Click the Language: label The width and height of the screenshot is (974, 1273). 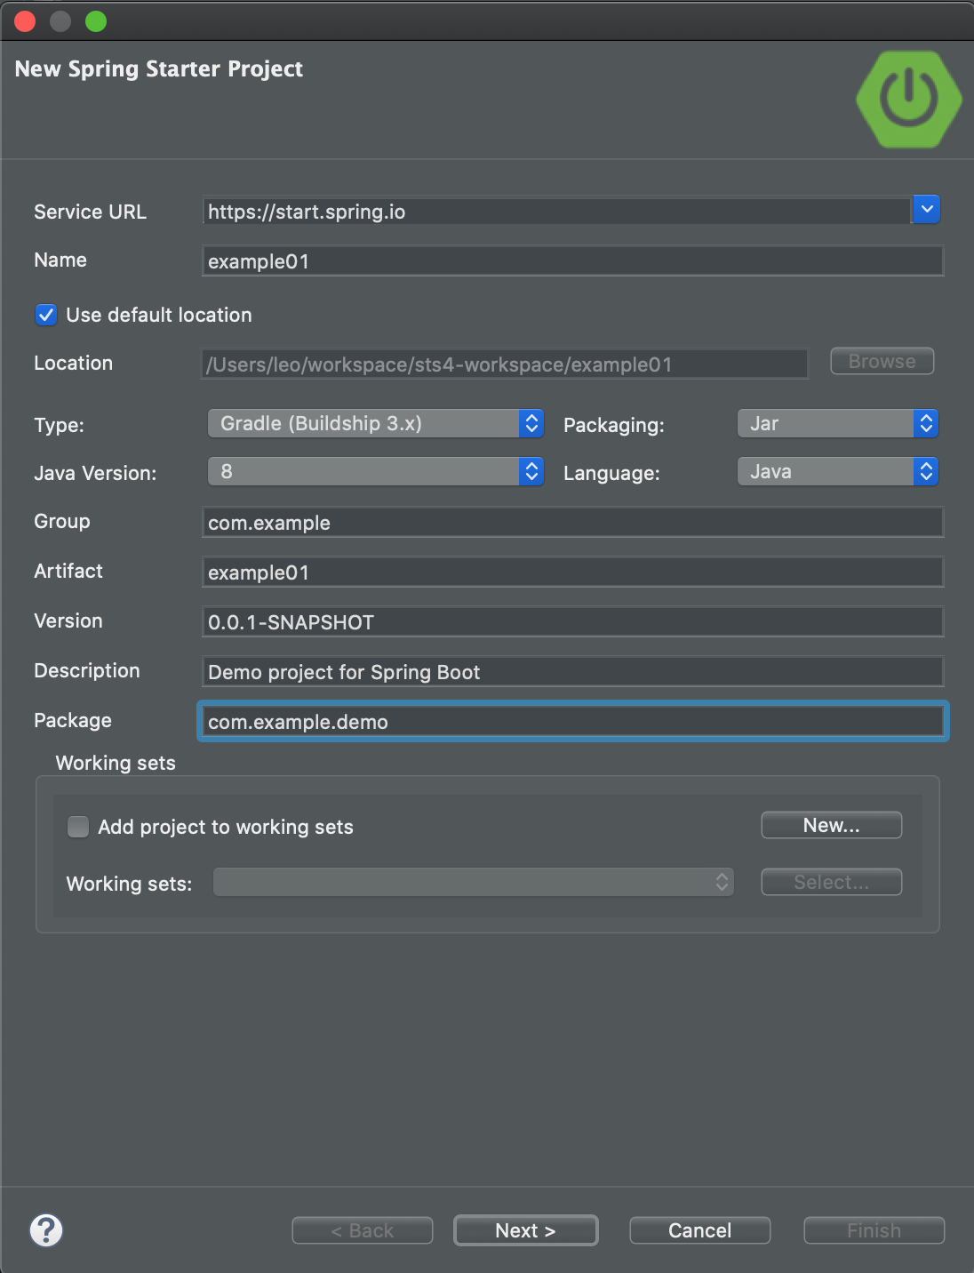coord(612,473)
